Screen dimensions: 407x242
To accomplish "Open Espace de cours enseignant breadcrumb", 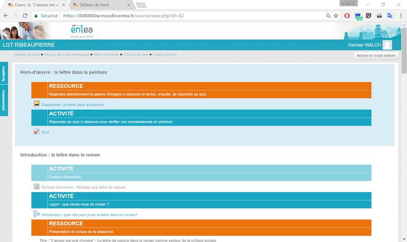I will coord(67,55).
